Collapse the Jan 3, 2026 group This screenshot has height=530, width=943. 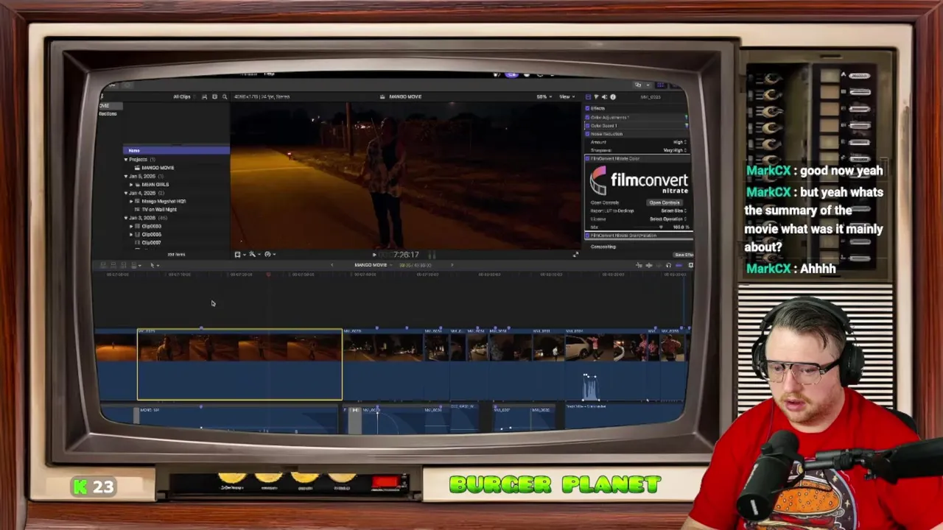pos(126,218)
